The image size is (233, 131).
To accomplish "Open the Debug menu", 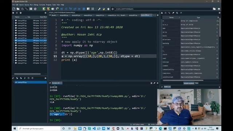I will click(36, 5).
